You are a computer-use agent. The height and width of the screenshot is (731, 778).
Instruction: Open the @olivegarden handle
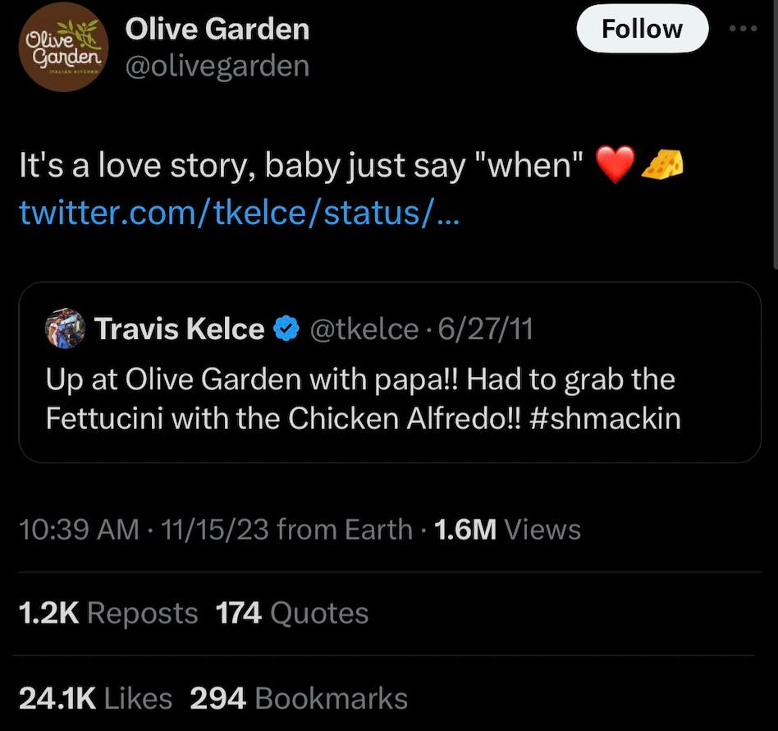[x=217, y=65]
